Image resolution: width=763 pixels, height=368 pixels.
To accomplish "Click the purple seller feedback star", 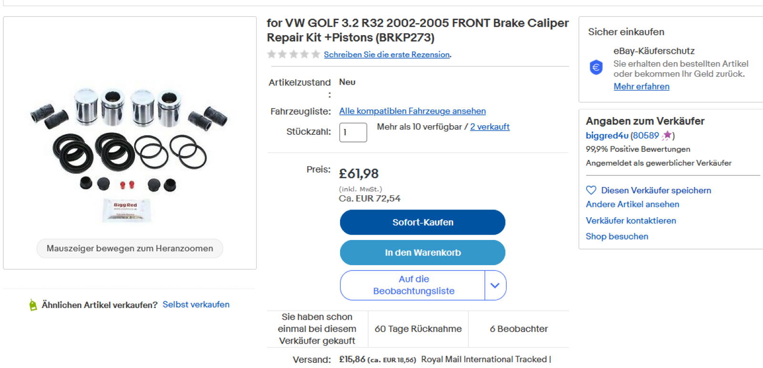I will click(667, 136).
